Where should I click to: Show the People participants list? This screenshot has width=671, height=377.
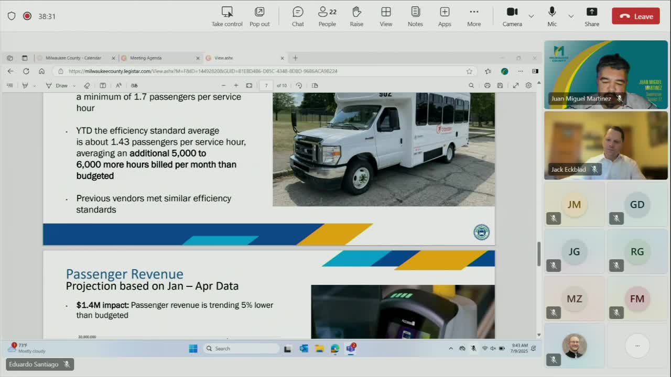pos(327,16)
